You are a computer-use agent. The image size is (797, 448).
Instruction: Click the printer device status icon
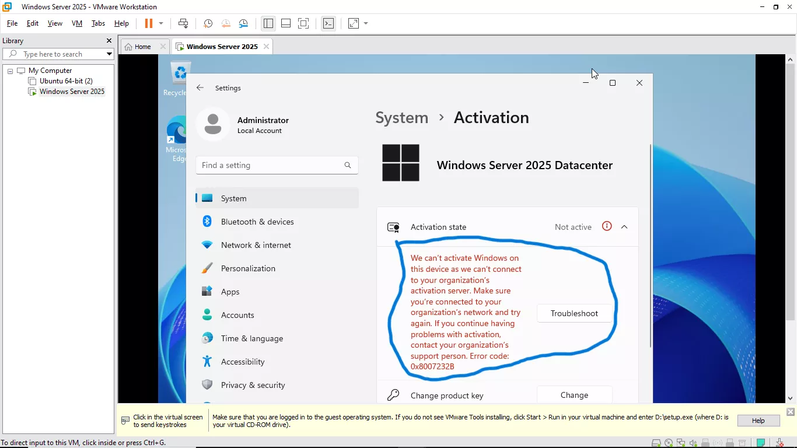pos(742,443)
